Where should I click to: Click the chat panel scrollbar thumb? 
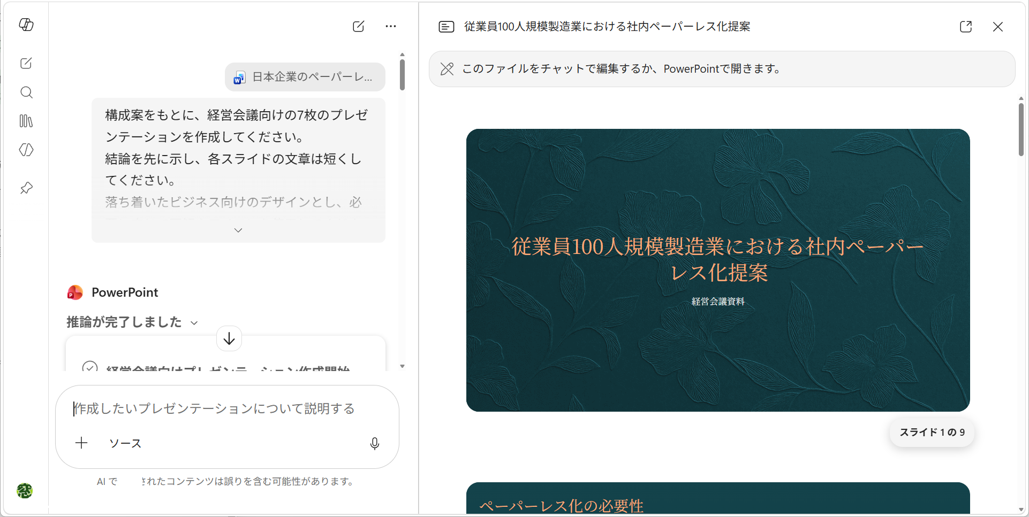coord(402,75)
